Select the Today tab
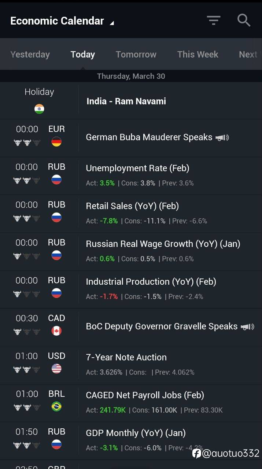Screen dimensions: 262x469 83,54
